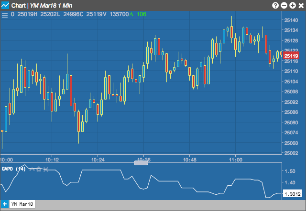
Task: Click the 11:00 time axis label
Action: coord(236,160)
